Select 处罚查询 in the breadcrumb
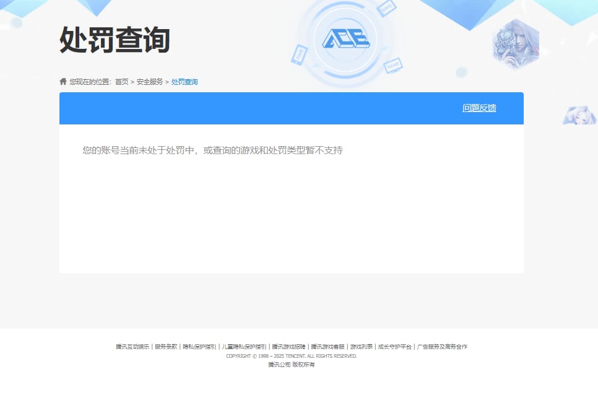The height and width of the screenshot is (416, 598). coord(184,82)
